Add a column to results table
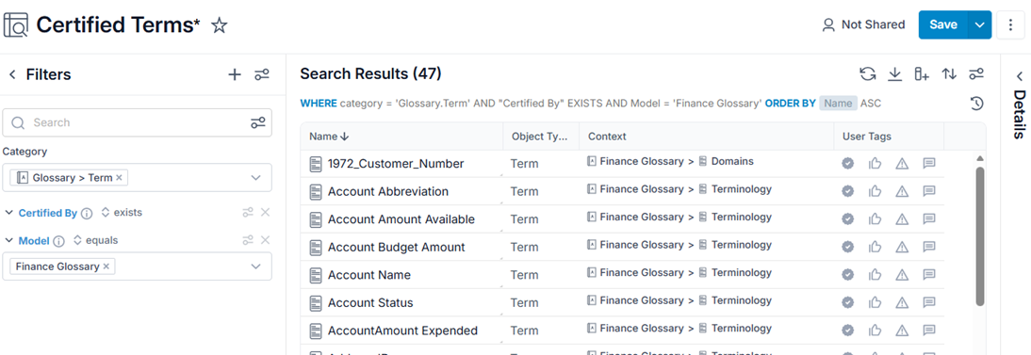 (x=921, y=73)
